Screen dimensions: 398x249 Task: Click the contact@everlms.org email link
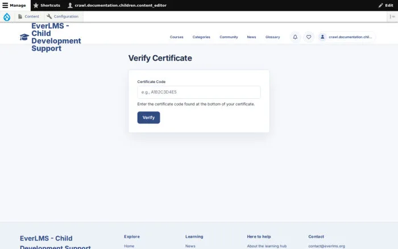327,246
